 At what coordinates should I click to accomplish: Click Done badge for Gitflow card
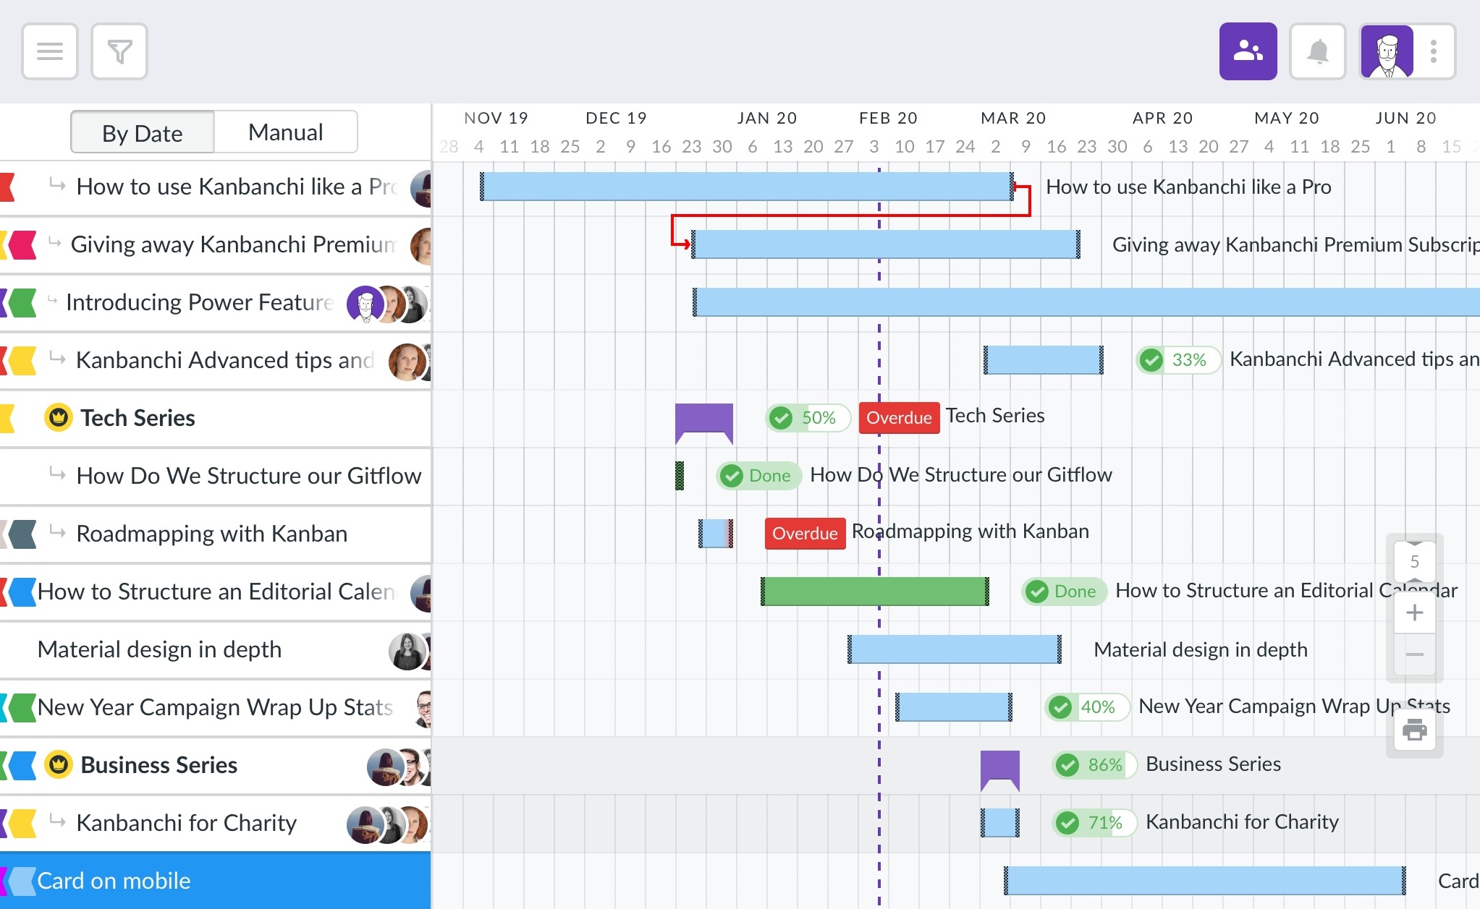(758, 475)
